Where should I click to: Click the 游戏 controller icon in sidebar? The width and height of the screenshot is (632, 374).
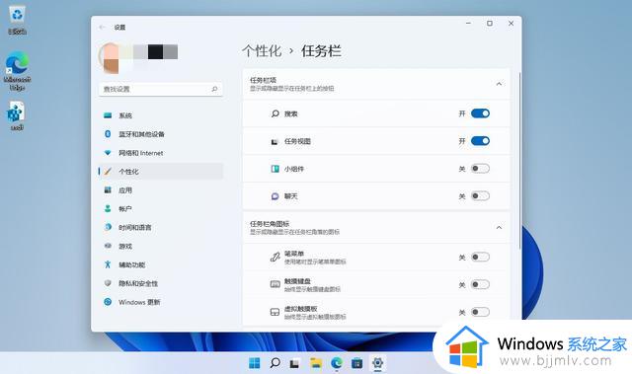pos(108,246)
